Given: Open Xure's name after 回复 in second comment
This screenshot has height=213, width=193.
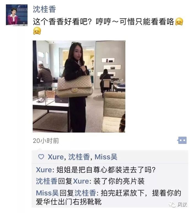Looking at the screenshot, I should point(81,181).
